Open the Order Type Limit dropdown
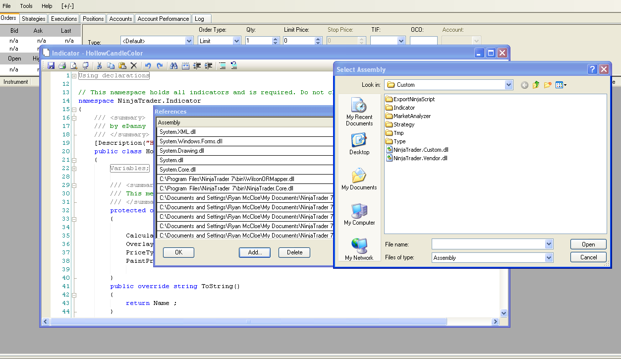This screenshot has width=621, height=359. 236,41
